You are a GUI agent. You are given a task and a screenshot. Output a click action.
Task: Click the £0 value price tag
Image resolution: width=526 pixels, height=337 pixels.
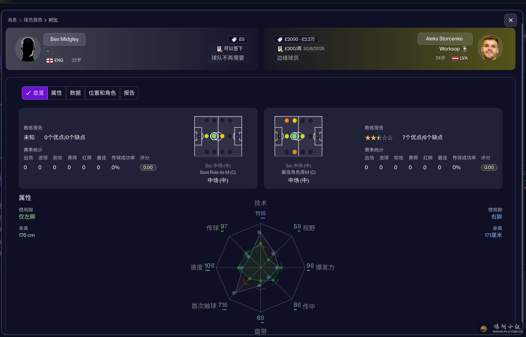pos(238,39)
